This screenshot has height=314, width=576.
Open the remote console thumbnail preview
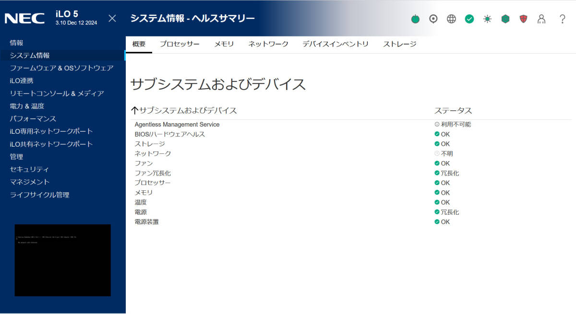point(63,260)
